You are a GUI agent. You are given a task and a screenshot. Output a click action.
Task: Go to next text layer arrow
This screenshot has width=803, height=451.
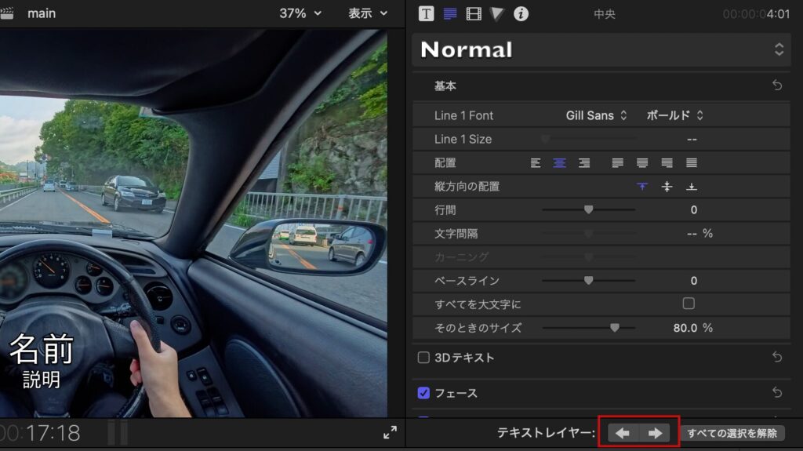[x=656, y=433]
